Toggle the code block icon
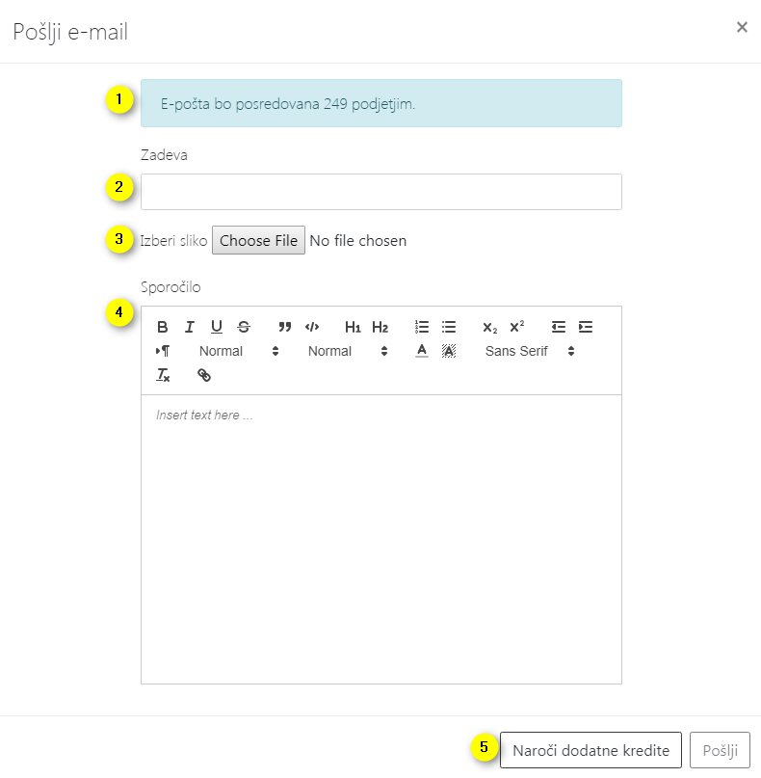 [311, 327]
